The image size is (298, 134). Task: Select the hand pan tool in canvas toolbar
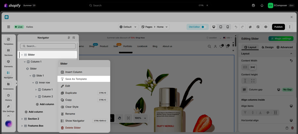tap(119, 118)
